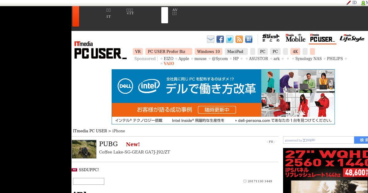Open the VAIO sponsored link
The width and height of the screenshot is (368, 193).
169,63
